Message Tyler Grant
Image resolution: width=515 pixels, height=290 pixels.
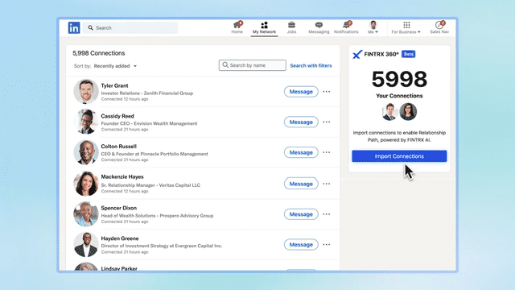point(301,92)
